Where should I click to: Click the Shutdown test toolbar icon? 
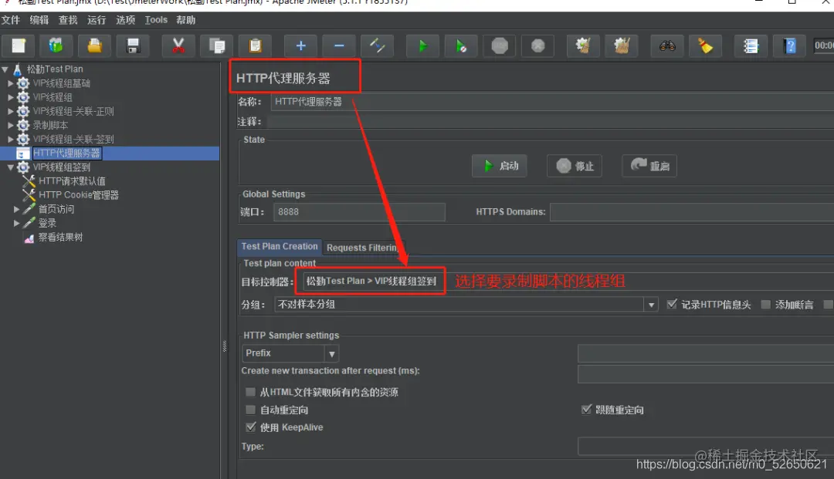pos(537,46)
